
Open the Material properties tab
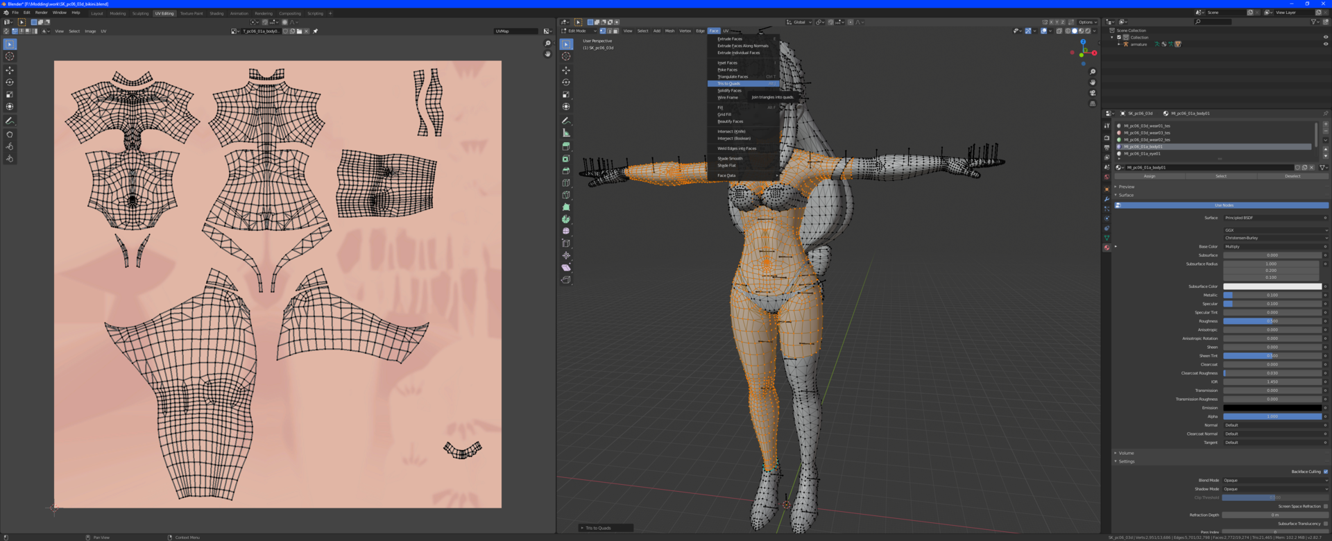1107,248
